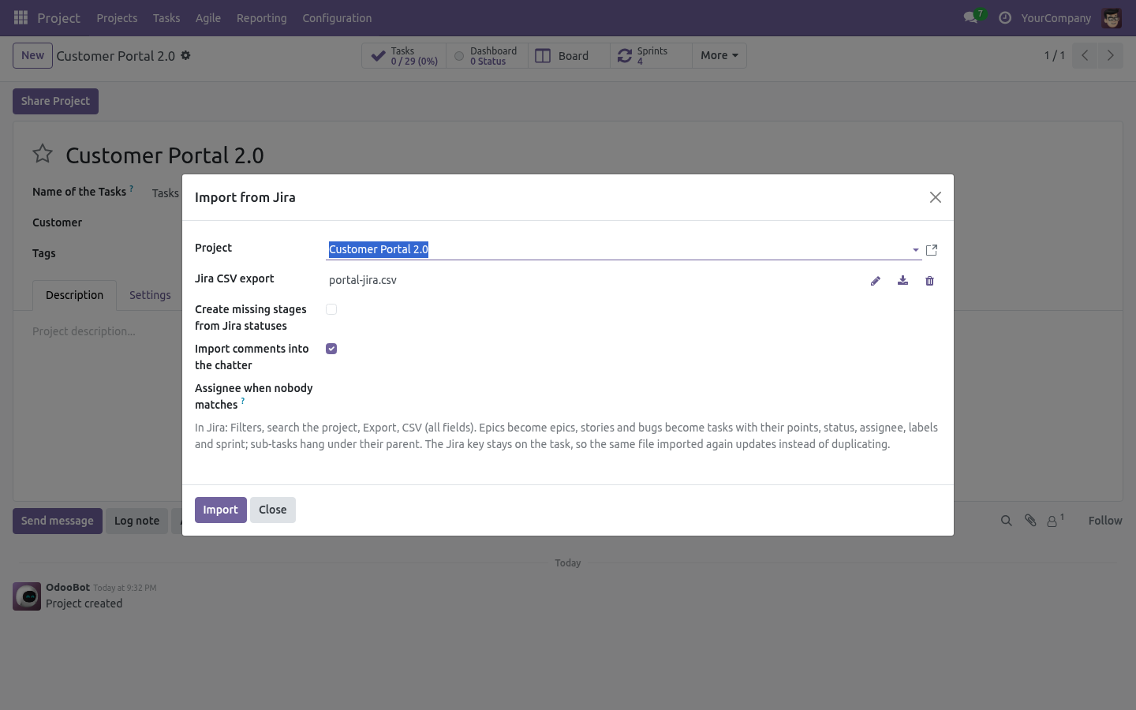This screenshot has width=1136, height=710.
Task: Open the Project field's external link icon
Action: (x=932, y=250)
